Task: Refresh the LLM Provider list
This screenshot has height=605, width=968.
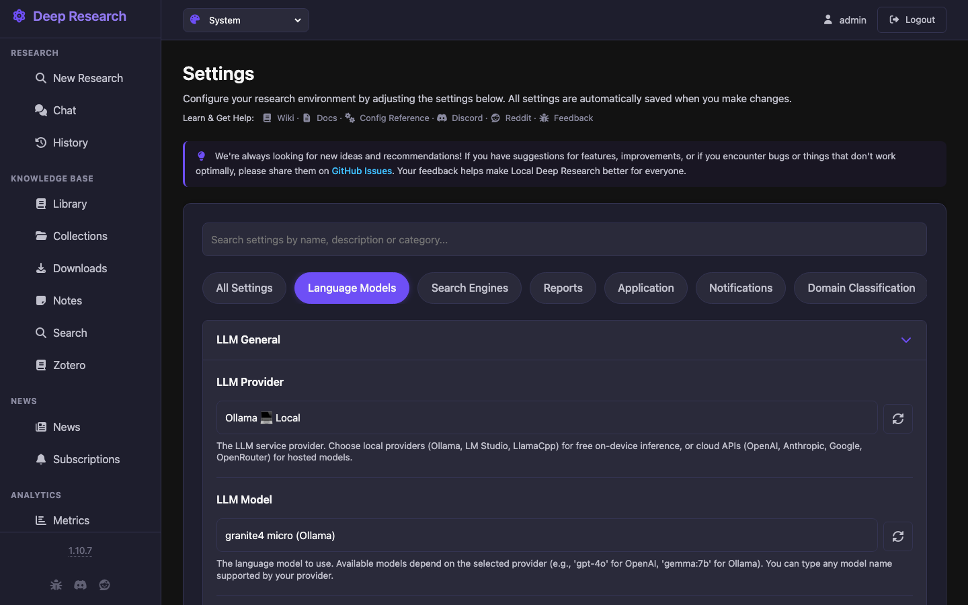Action: point(897,419)
